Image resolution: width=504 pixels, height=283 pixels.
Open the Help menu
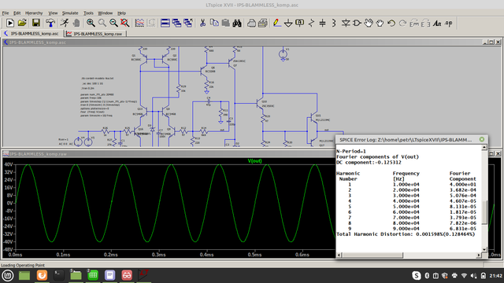tap(121, 13)
